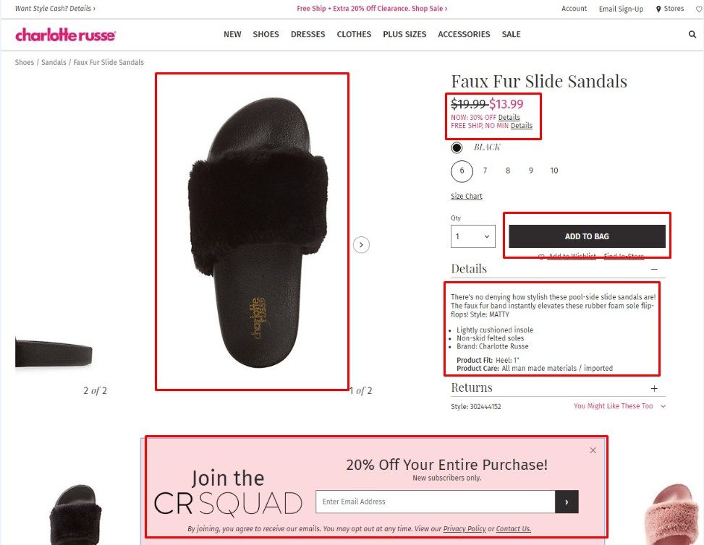The image size is (704, 545).
Task: Go to next product image arrow
Action: click(361, 245)
